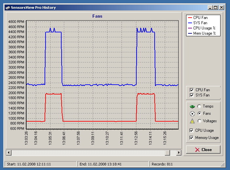Click the 13:12:56 time axis label
Image resolution: width=230 pixels, height=170 pixels.
coord(136,138)
